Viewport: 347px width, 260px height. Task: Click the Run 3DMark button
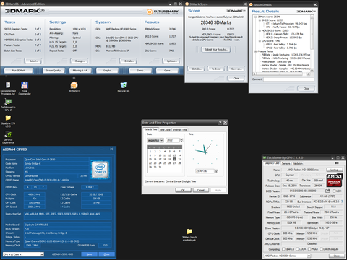[x=19, y=71]
